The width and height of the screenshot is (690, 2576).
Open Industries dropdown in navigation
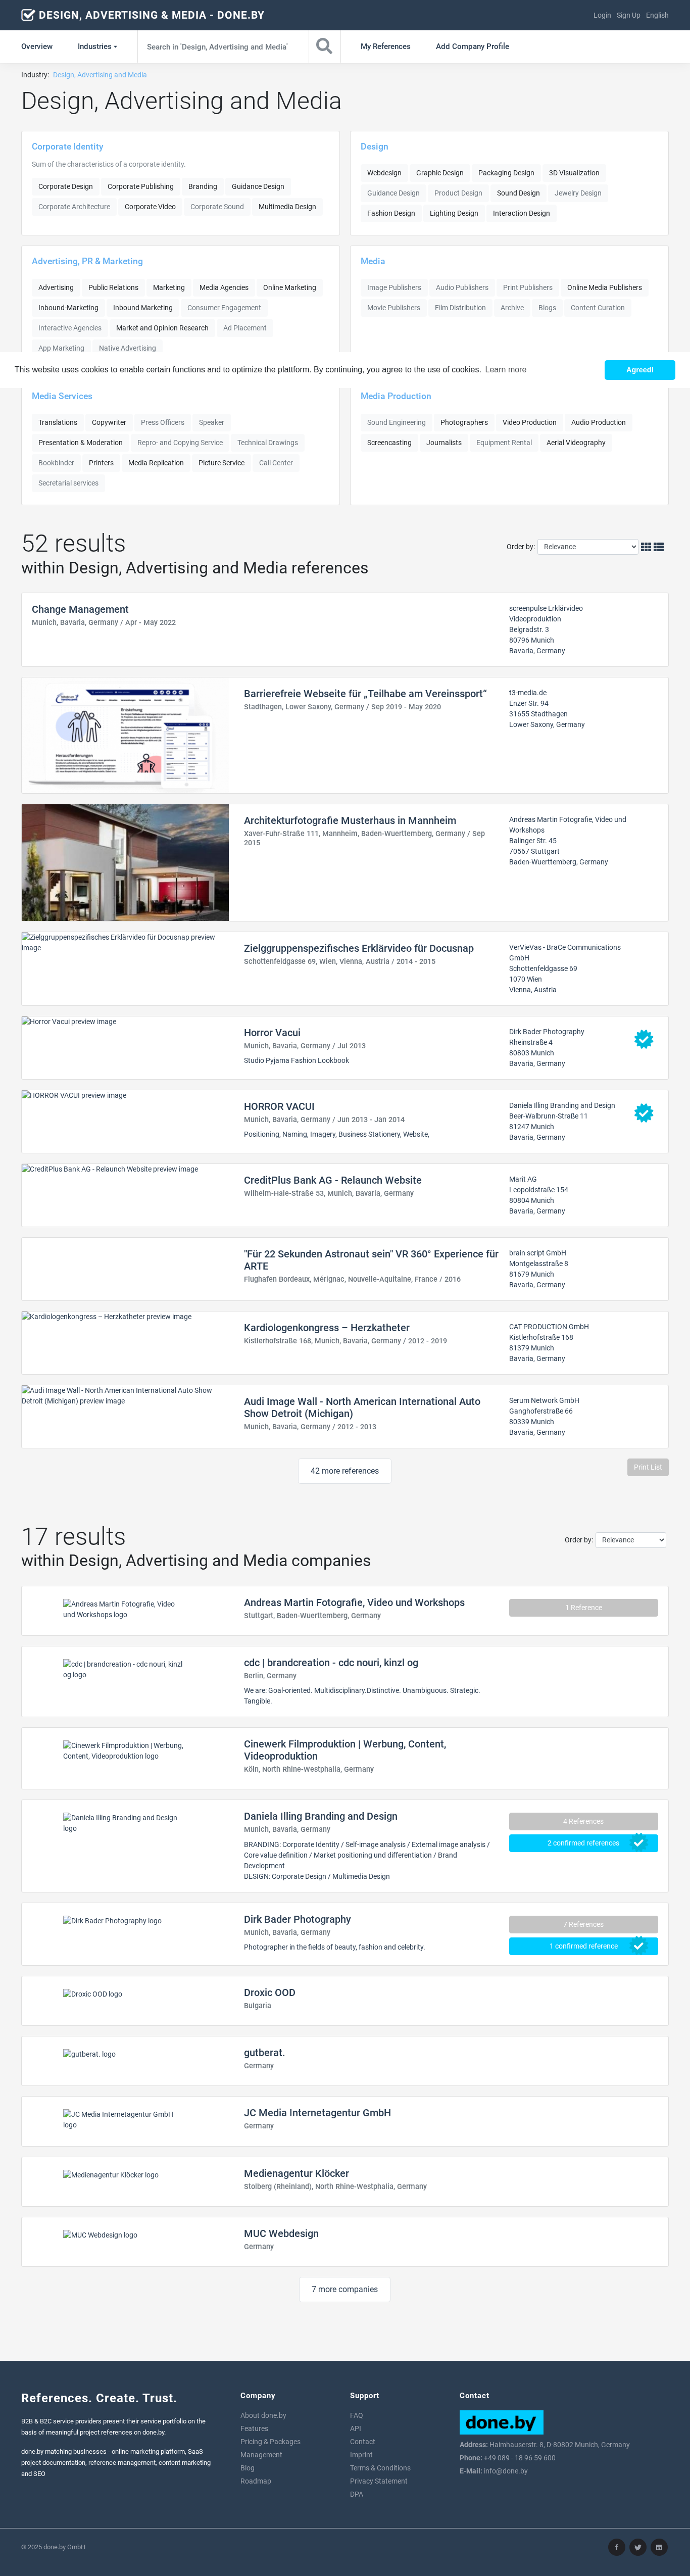97,46
